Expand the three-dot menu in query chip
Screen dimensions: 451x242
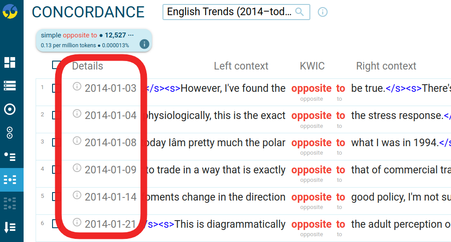pyautogui.click(x=131, y=35)
